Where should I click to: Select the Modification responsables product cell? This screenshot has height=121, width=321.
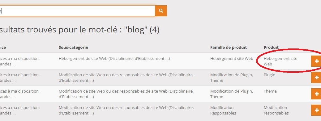pyautogui.click(x=276, y=110)
